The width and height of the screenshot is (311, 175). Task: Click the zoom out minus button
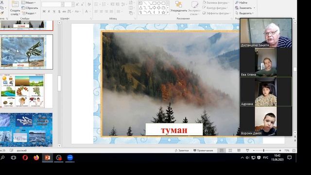254,151
